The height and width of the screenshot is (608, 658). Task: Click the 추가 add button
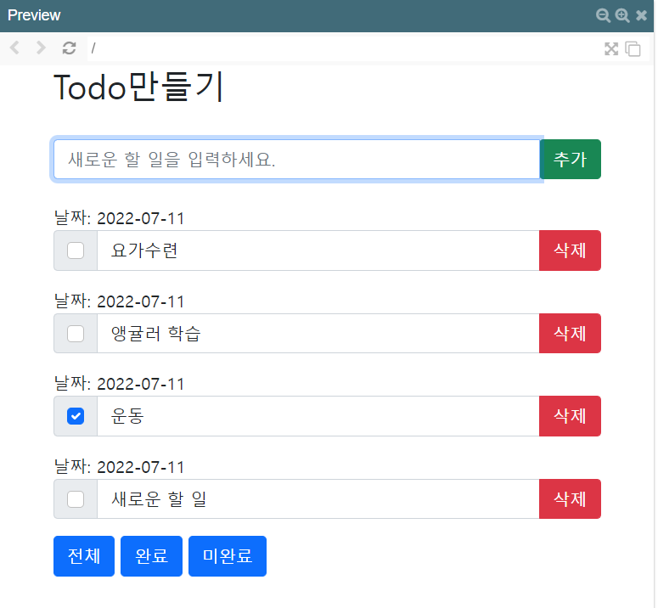coord(570,160)
